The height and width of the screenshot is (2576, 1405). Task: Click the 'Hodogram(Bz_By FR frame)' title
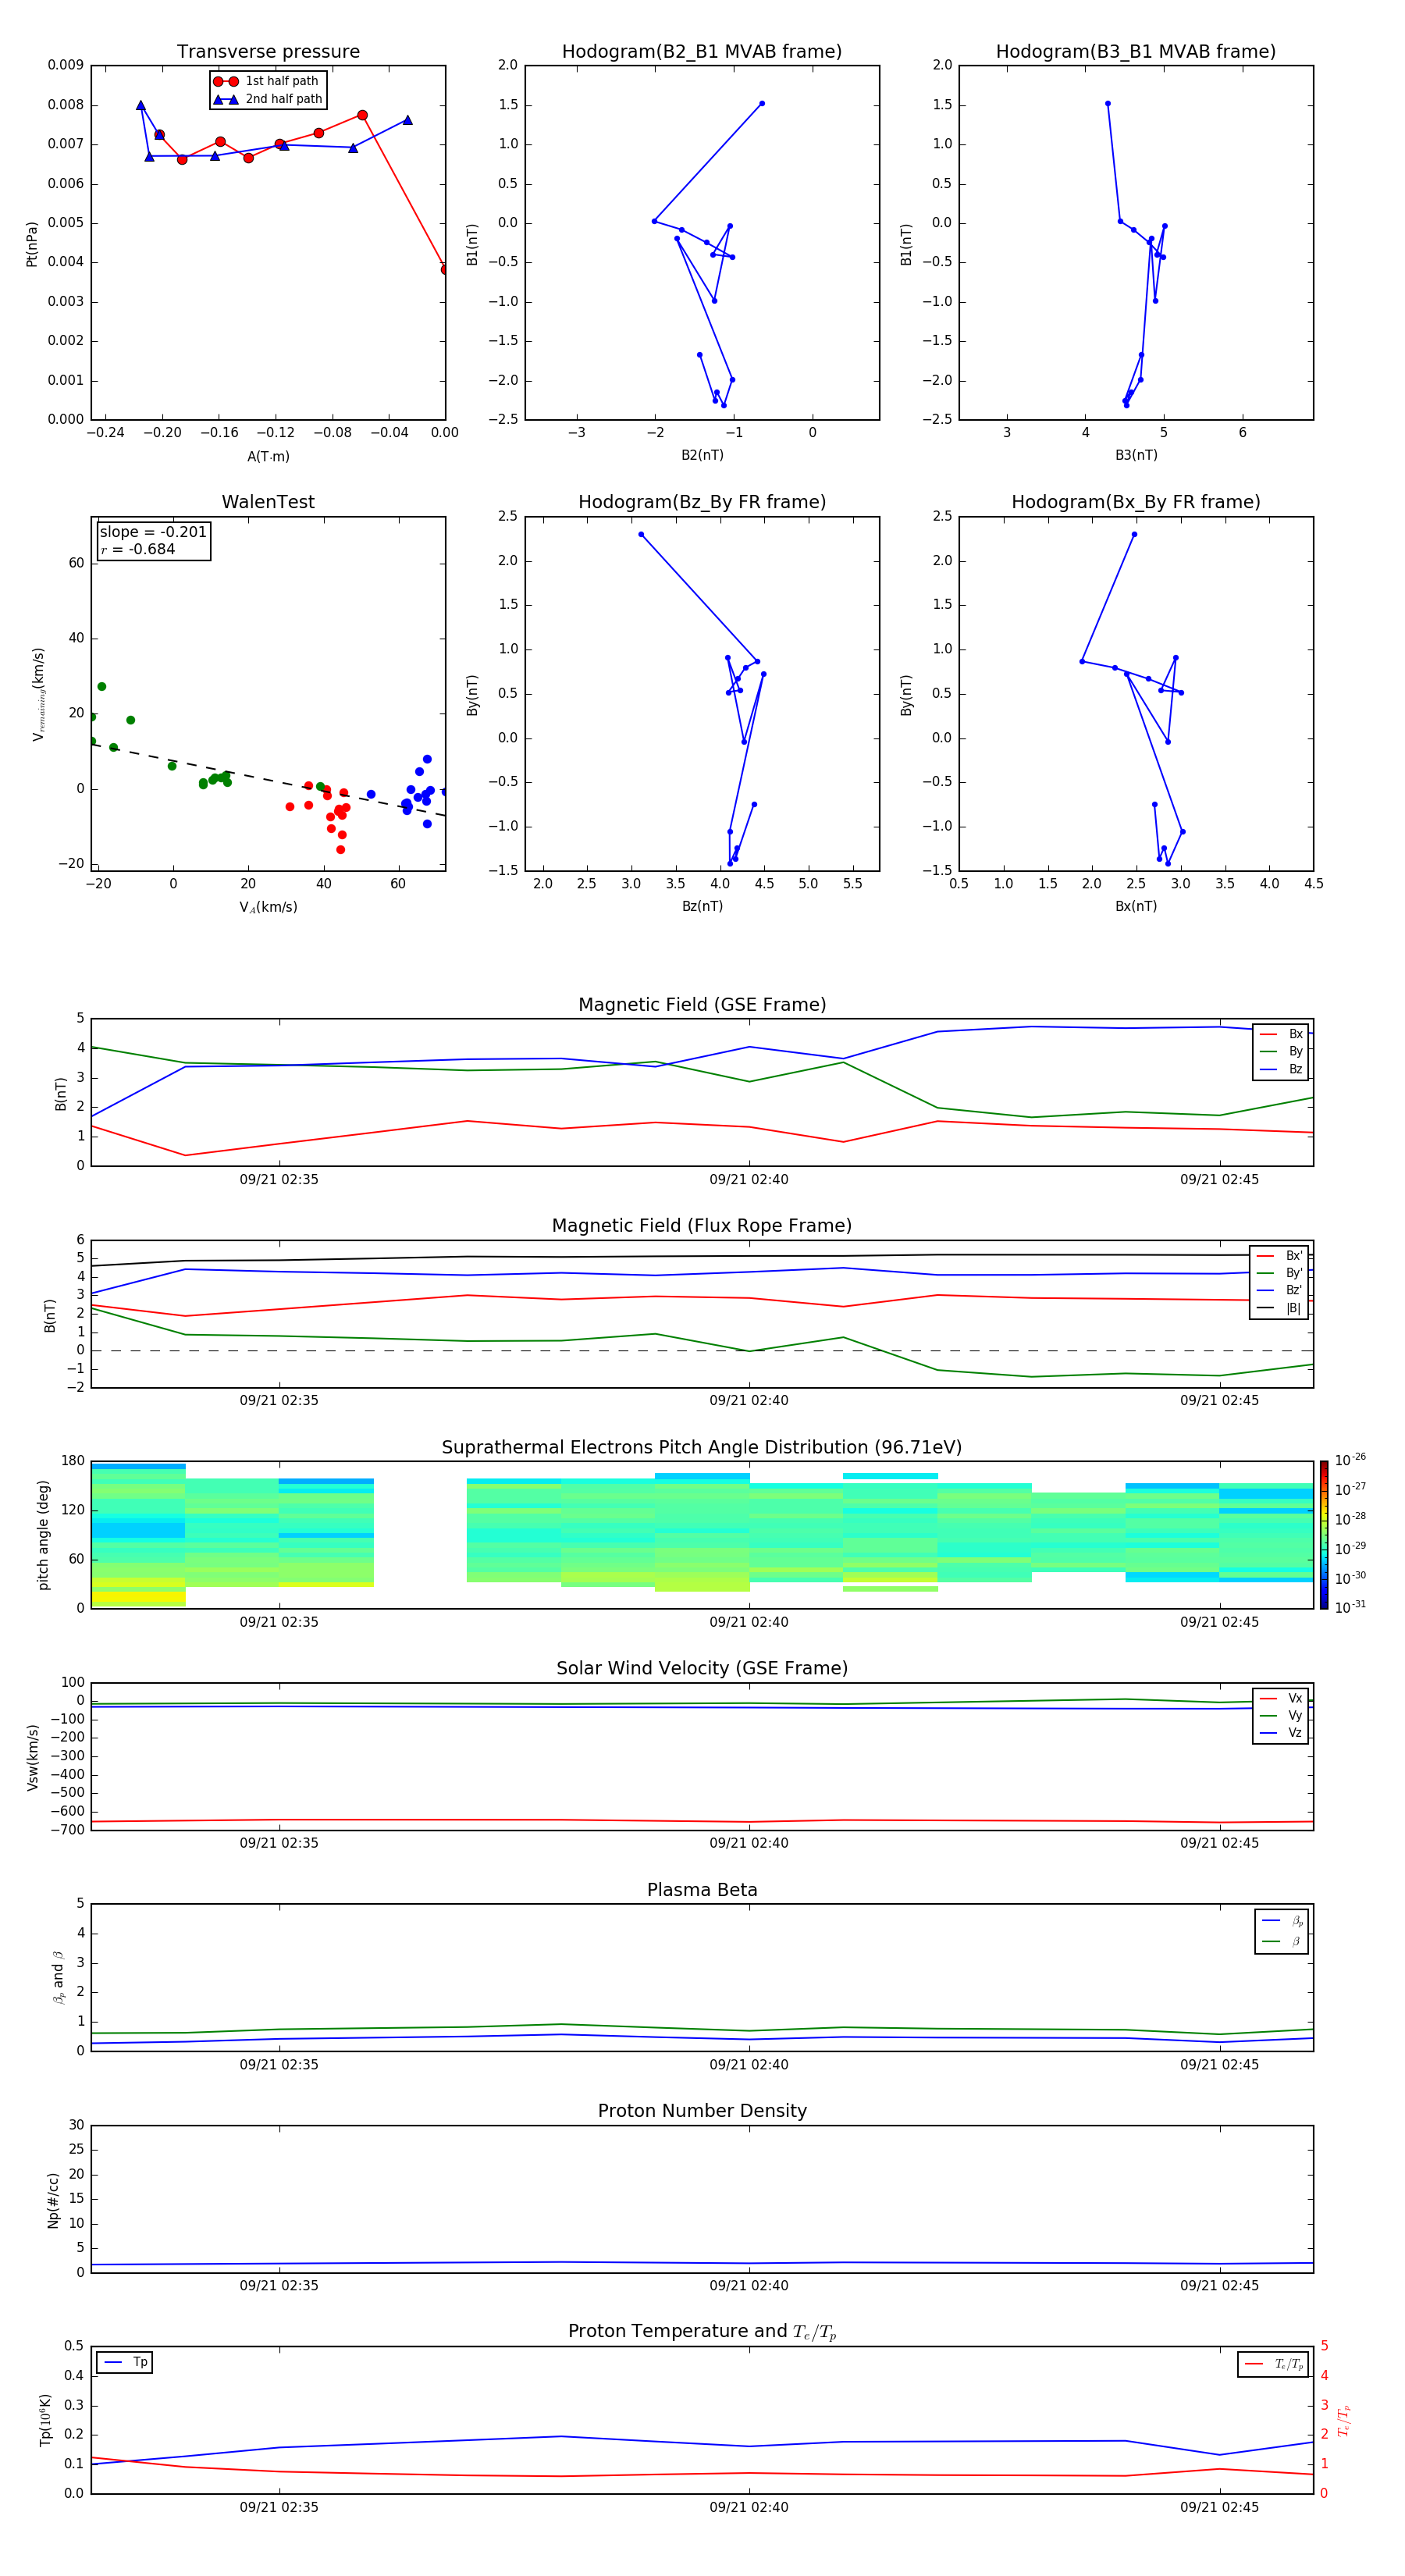(x=702, y=502)
